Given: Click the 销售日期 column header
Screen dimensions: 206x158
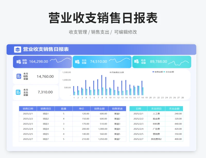Looking at the screenshot, I should coord(28,109).
